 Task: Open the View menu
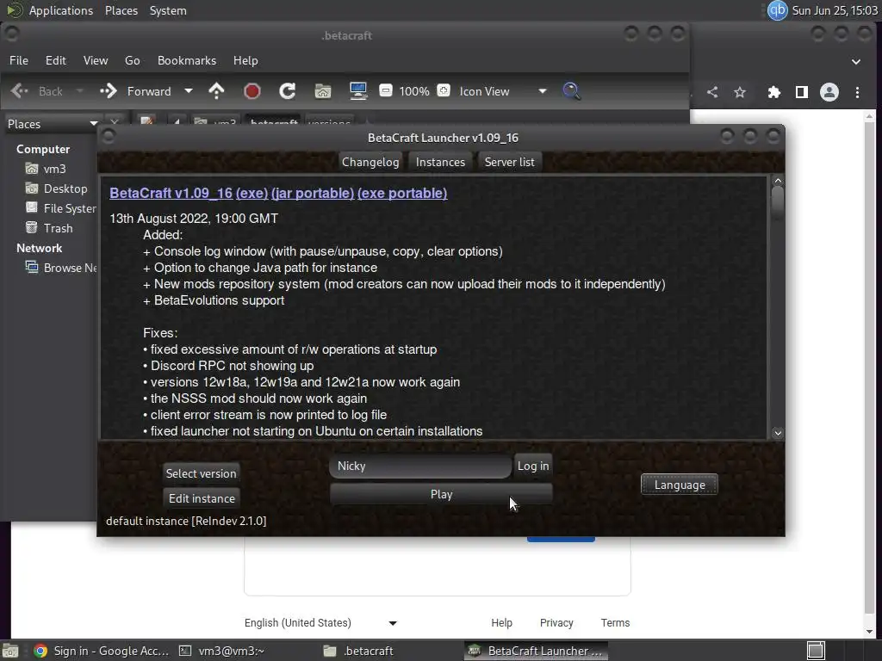pos(96,61)
